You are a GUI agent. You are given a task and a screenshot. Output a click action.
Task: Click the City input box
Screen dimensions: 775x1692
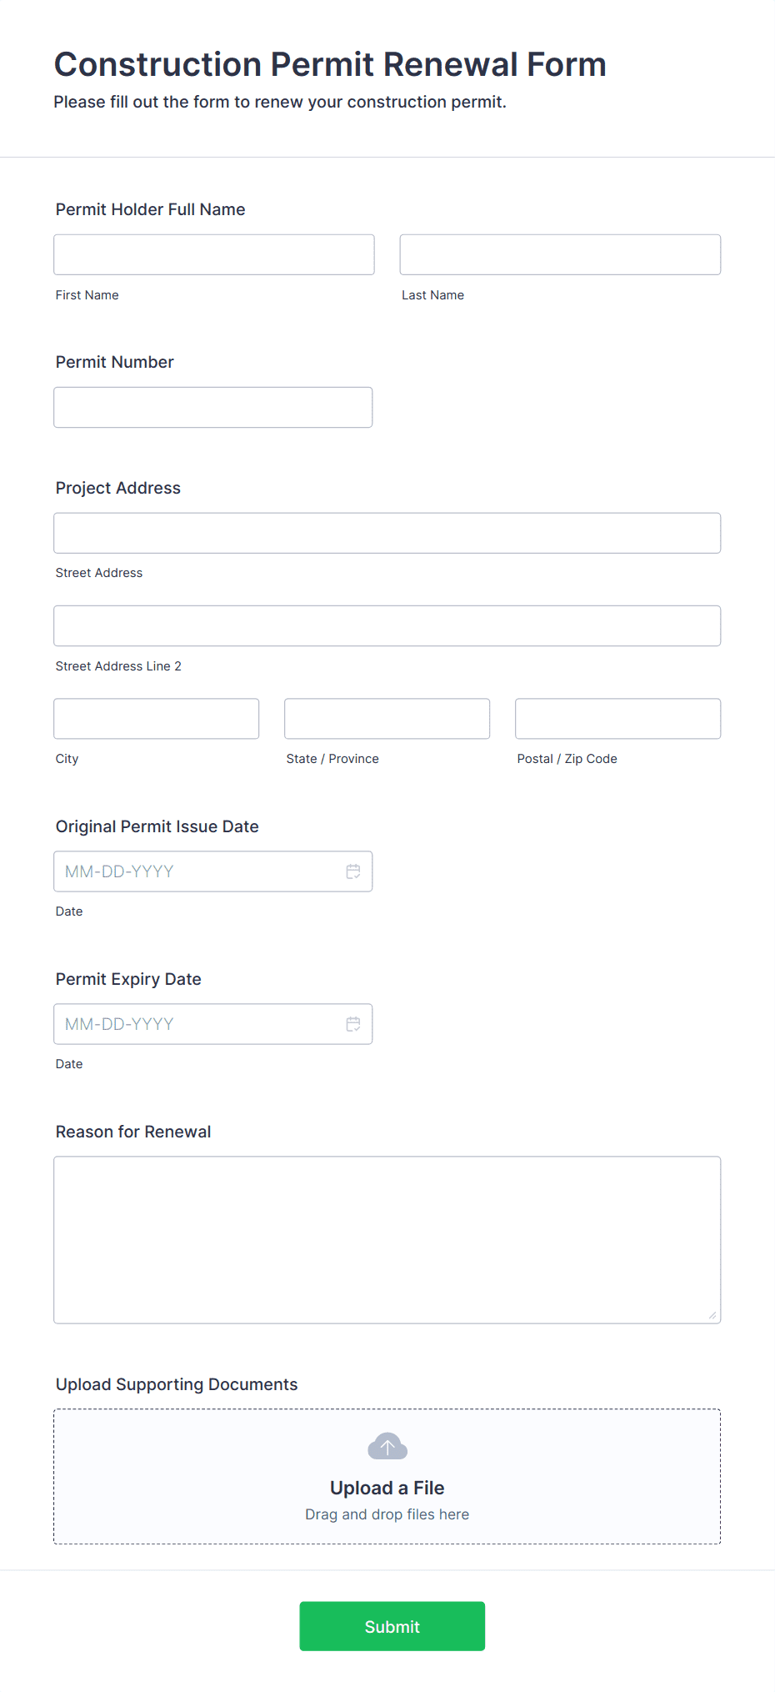tap(157, 719)
